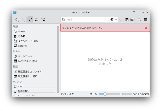
Task: Click the LANDISK server icon
Action: click(x=15, y=61)
